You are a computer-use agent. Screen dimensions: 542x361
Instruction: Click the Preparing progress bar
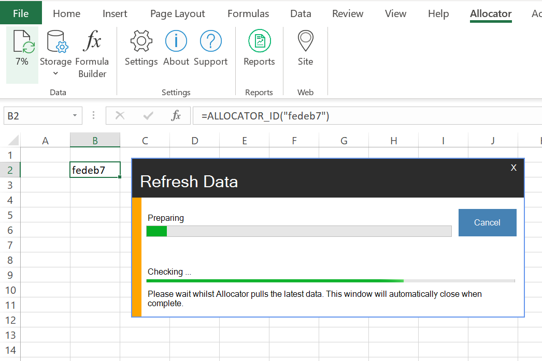coord(299,231)
